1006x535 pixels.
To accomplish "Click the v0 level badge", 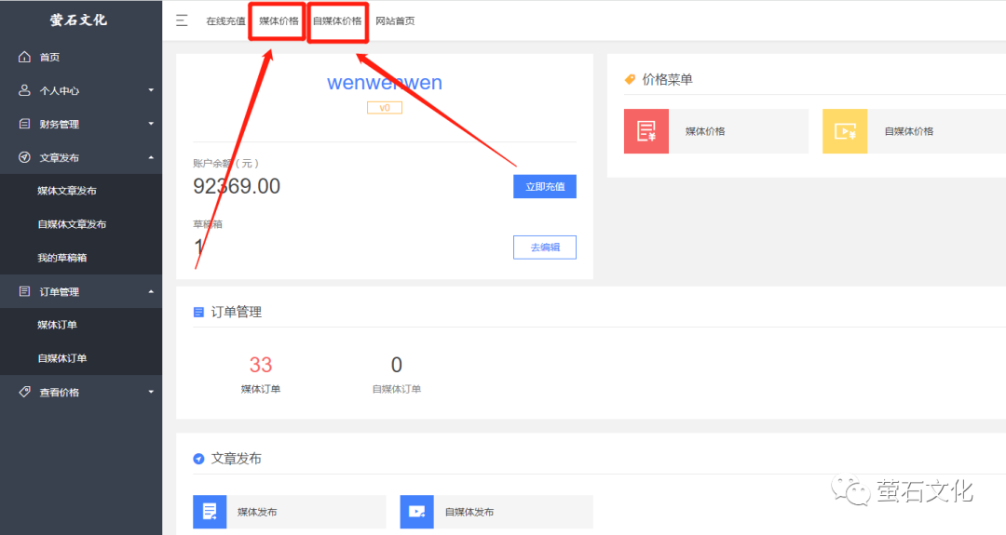I will 385,108.
